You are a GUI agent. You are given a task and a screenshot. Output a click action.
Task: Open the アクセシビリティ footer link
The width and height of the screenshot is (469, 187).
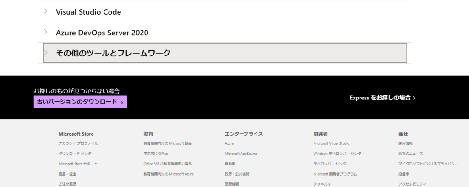[x=412, y=184]
